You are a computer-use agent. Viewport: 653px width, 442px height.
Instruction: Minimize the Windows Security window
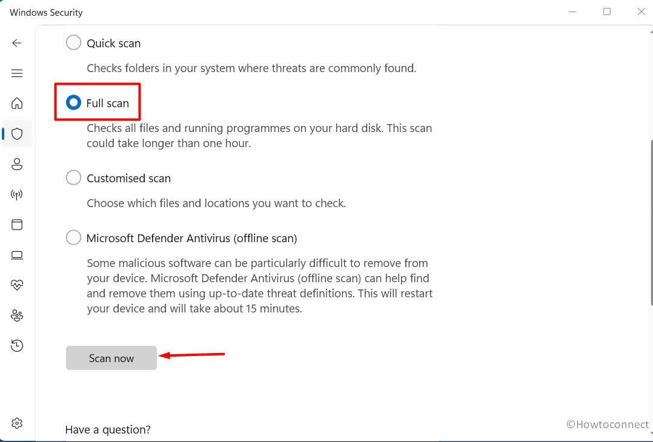tap(572, 12)
